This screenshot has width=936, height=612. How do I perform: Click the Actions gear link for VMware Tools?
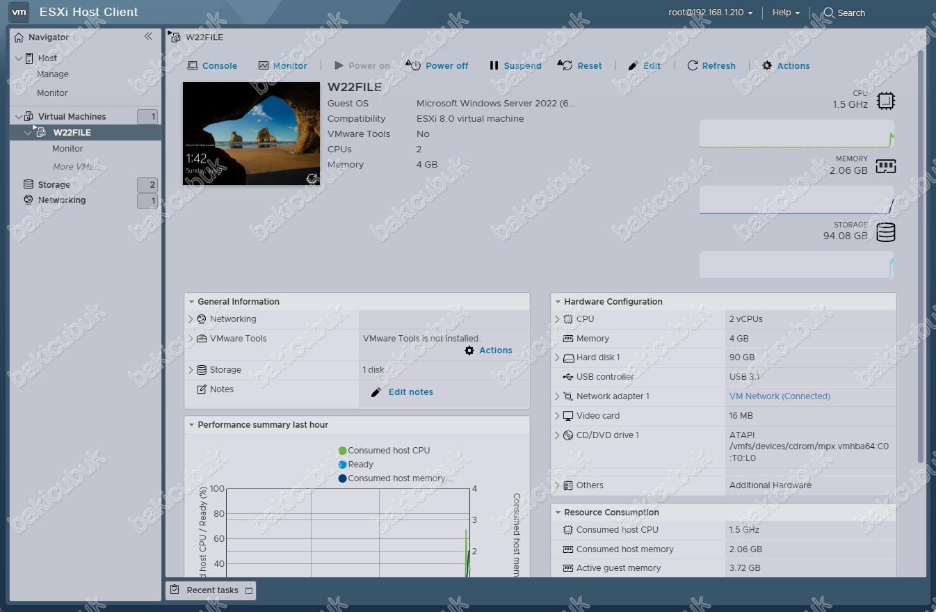coord(488,351)
